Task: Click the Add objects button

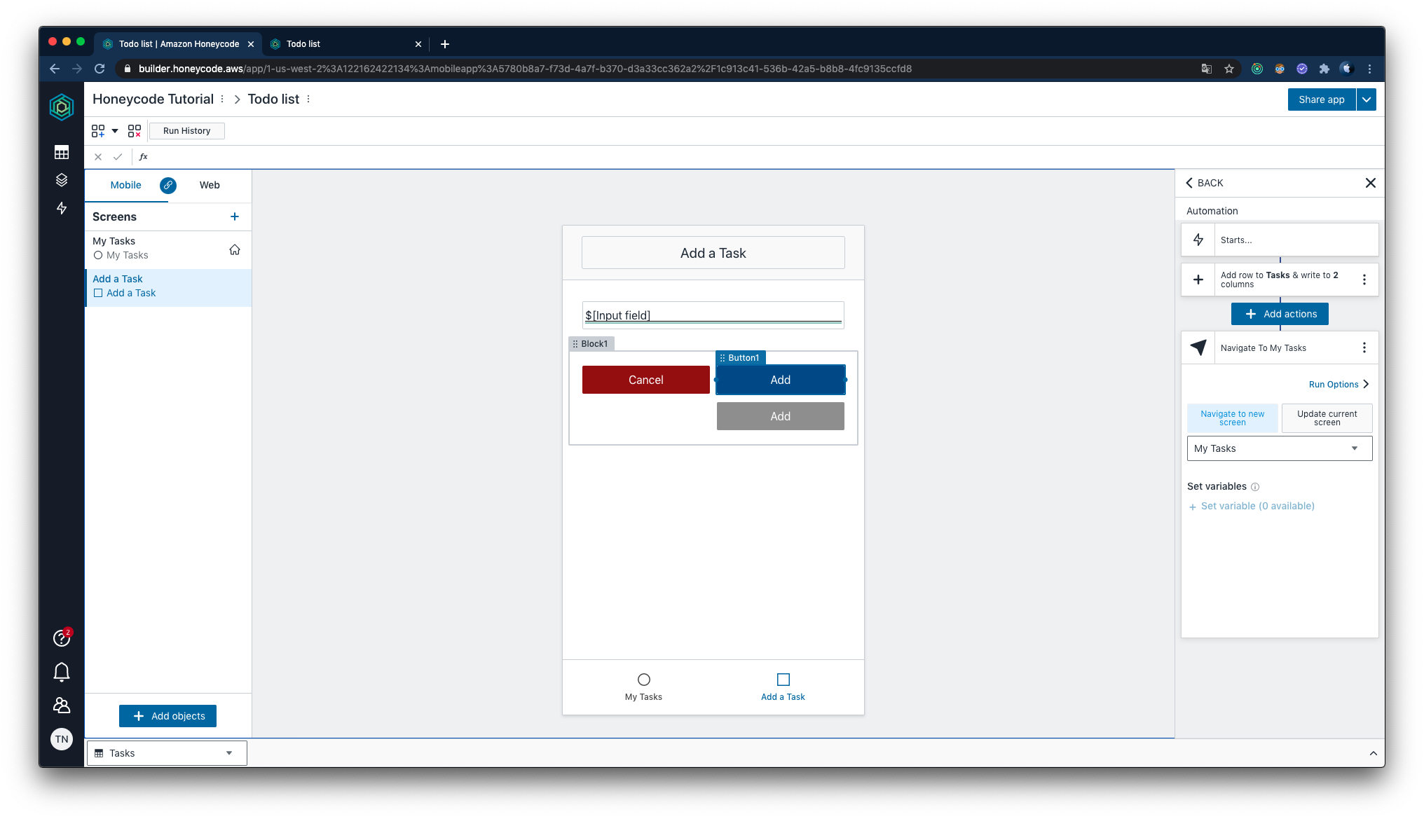Action: (167, 716)
